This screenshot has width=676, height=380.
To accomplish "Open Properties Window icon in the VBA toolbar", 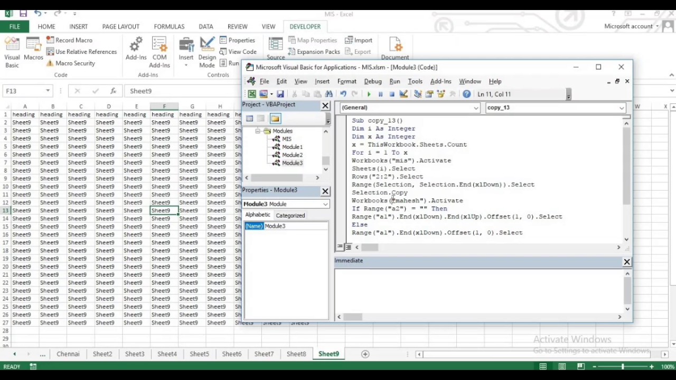I will click(x=429, y=94).
